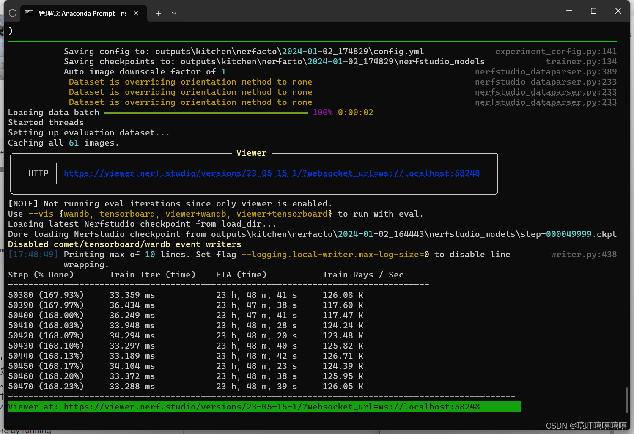Click the shield icon in the title bar
This screenshot has width=634, height=434.
coord(13,13)
